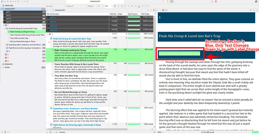This screenshot has height=135, width=259.
Task: Toggle italic formatting
Action: tap(118, 6)
